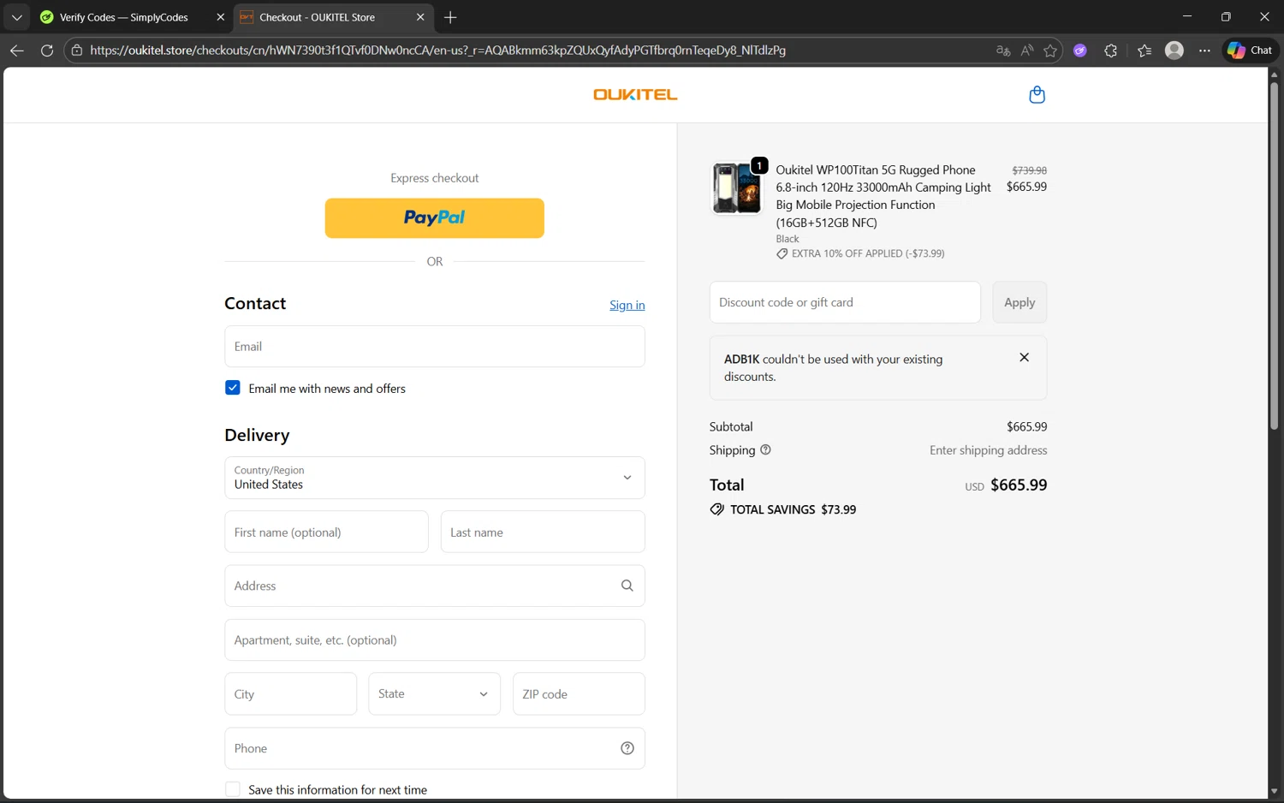Click the Express checkout label
Screen dimensions: 1284x803
point(435,178)
